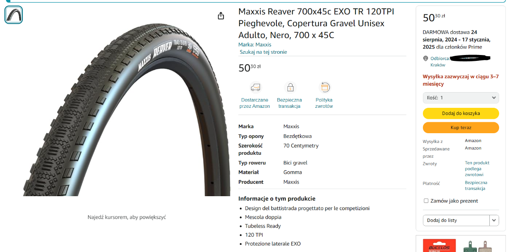Open the 'Ilość: 1' quantity dropdown

tap(461, 98)
